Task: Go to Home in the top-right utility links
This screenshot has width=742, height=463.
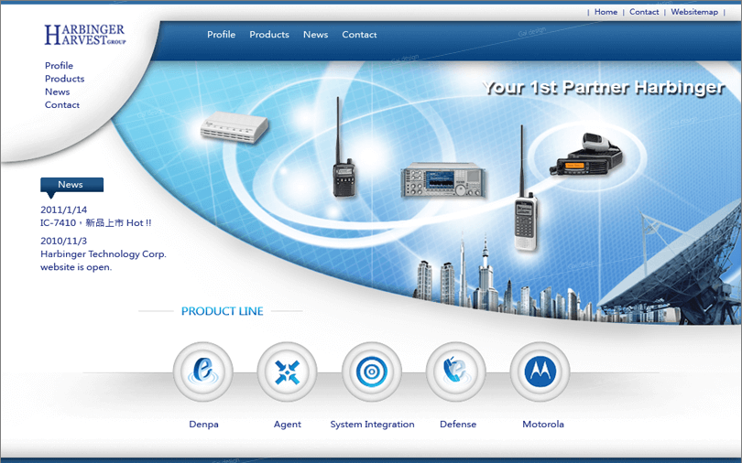Action: pyautogui.click(x=606, y=12)
